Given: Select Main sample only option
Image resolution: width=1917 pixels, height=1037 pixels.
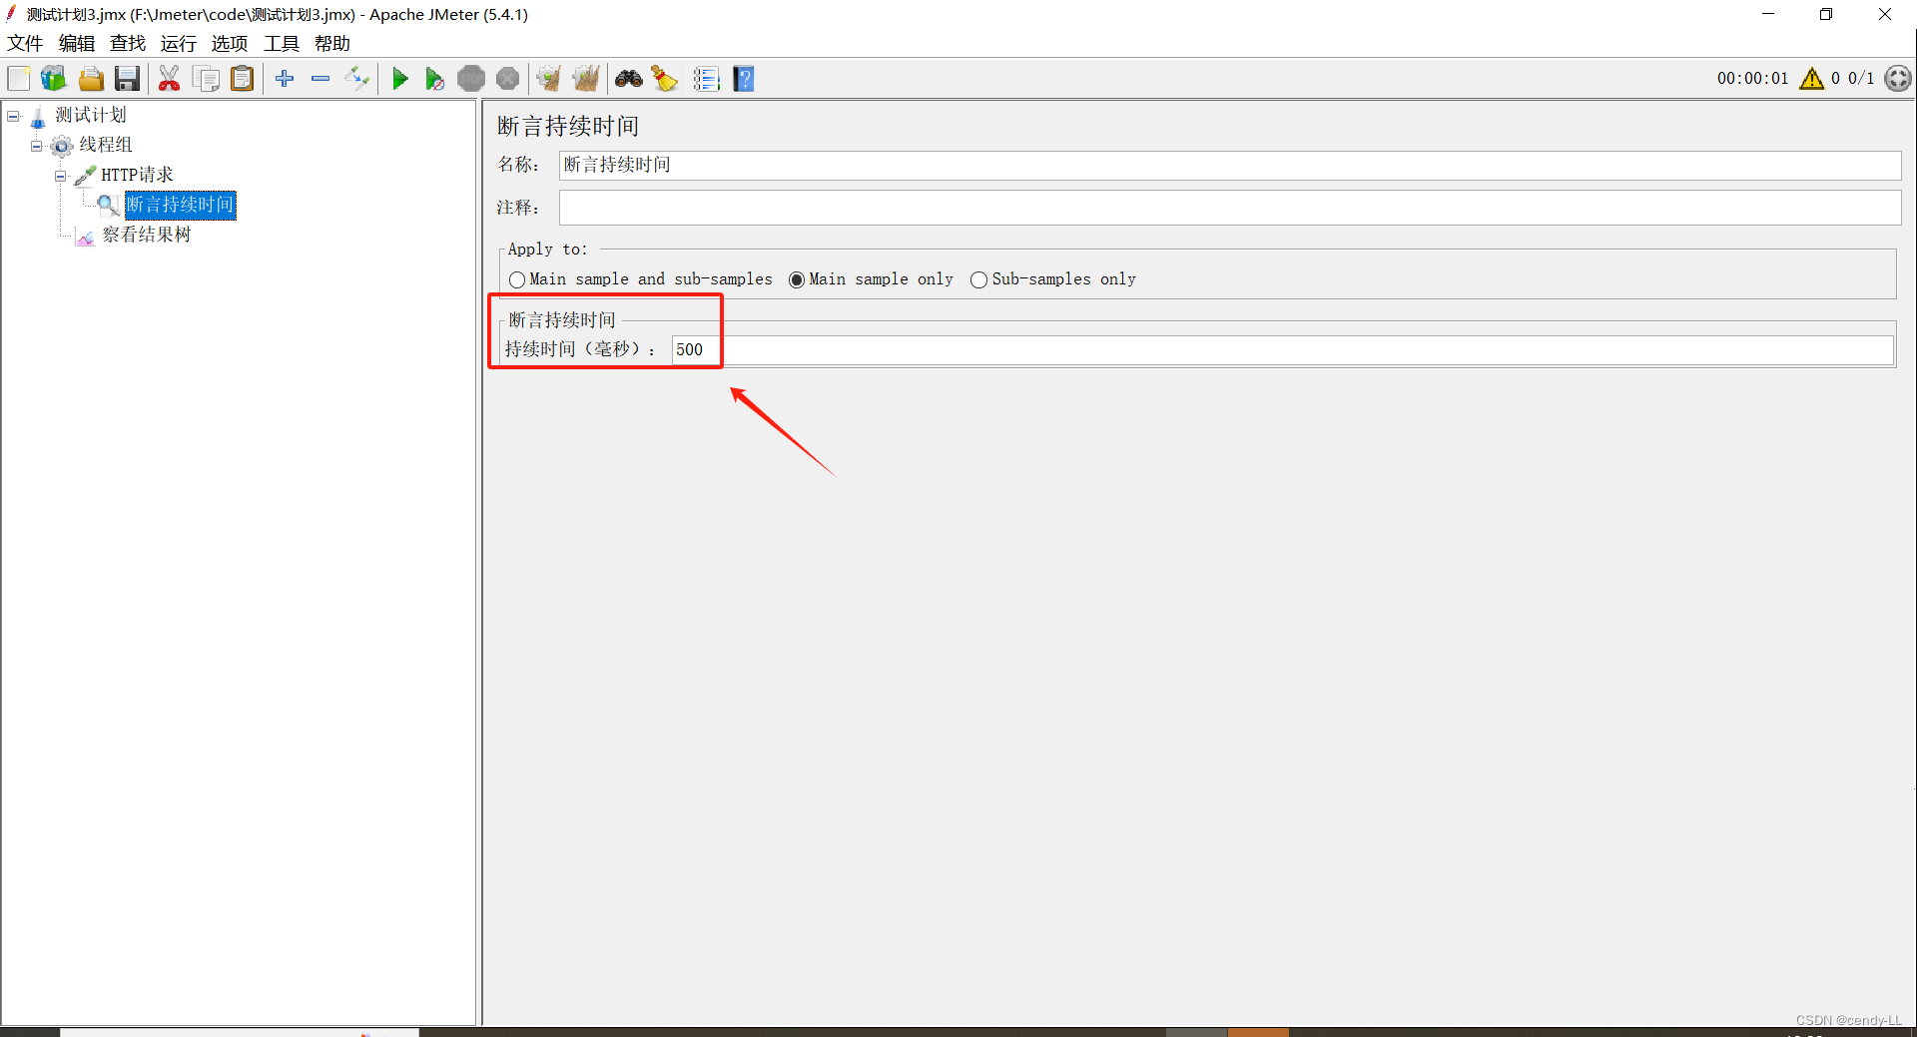Looking at the screenshot, I should coord(797,279).
